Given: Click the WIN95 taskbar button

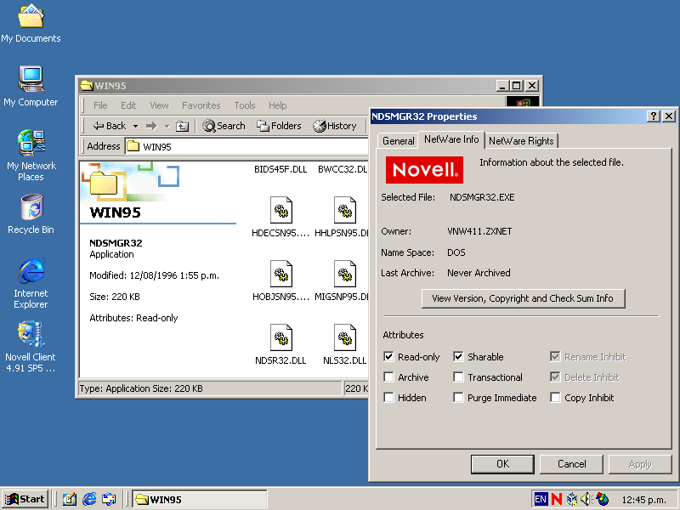Looking at the screenshot, I should (x=200, y=499).
